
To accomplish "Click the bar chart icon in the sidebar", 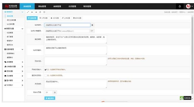I will 5,66.
